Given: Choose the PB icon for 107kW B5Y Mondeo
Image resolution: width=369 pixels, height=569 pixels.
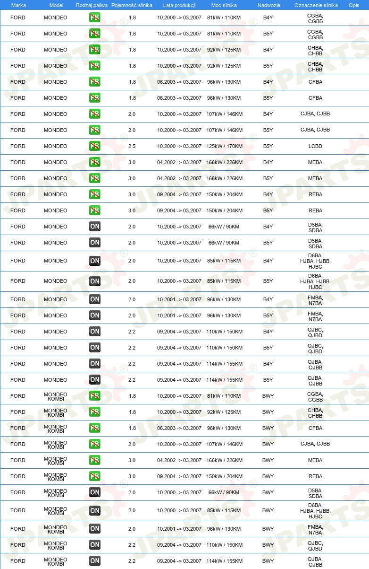Looking at the screenshot, I should coord(95,130).
